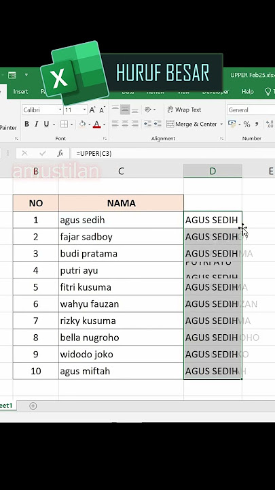275x490 pixels.
Task: Click the Quick Access Toolbar form icon
Action: (x=12, y=76)
